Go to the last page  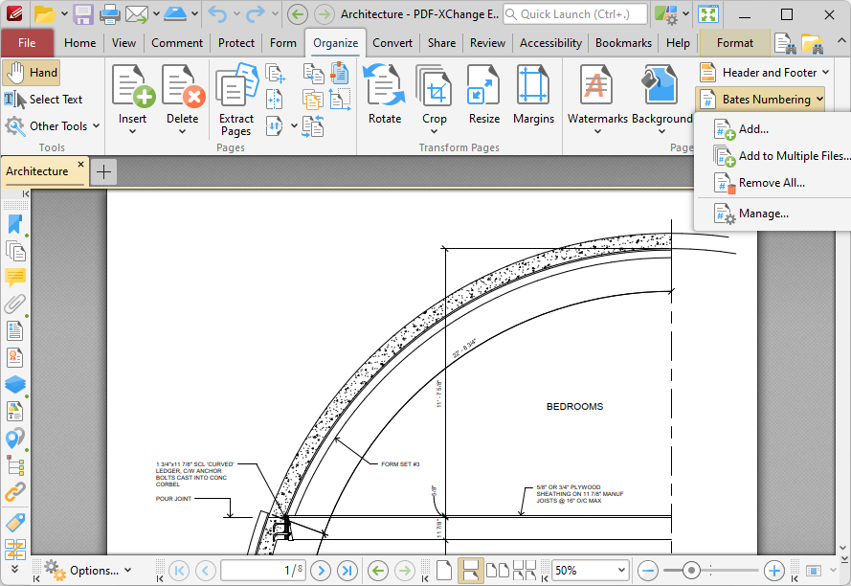(347, 571)
